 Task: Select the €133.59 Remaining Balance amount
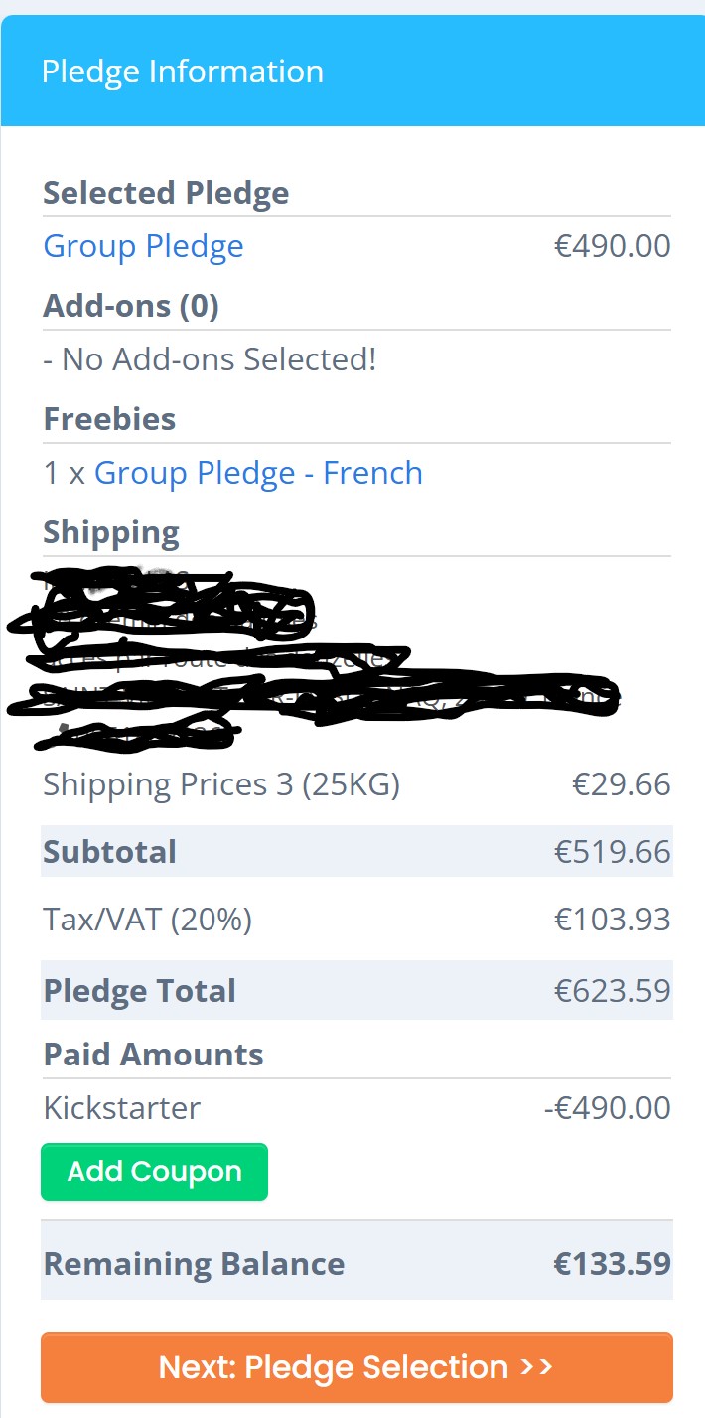613,1264
